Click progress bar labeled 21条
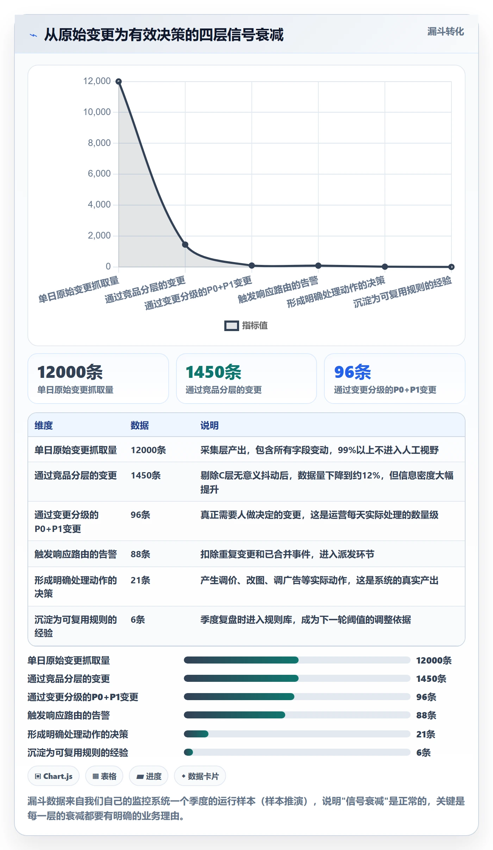493x850 pixels. pyautogui.click(x=297, y=734)
